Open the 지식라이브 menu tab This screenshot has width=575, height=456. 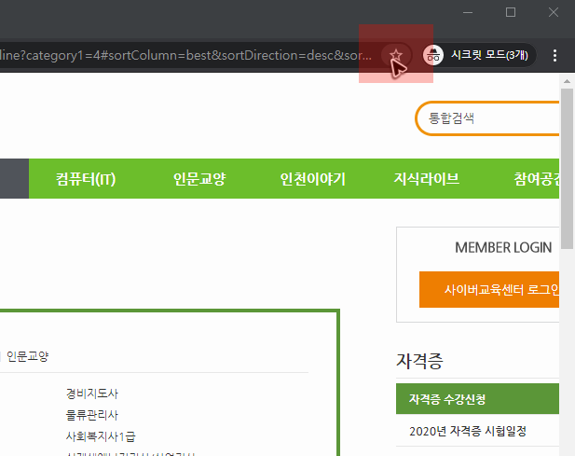point(426,179)
